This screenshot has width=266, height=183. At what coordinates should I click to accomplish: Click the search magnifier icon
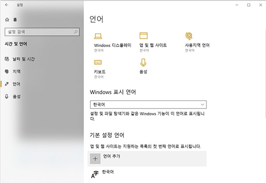click(x=76, y=32)
